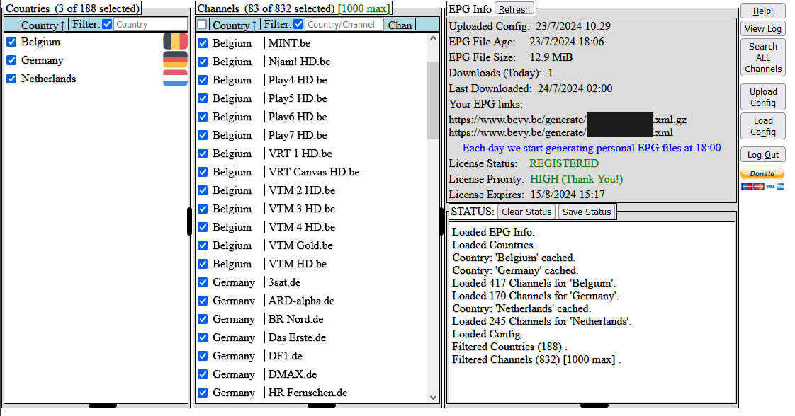
Task: Click the VRT Canvas HD.be channel name
Action: click(314, 172)
